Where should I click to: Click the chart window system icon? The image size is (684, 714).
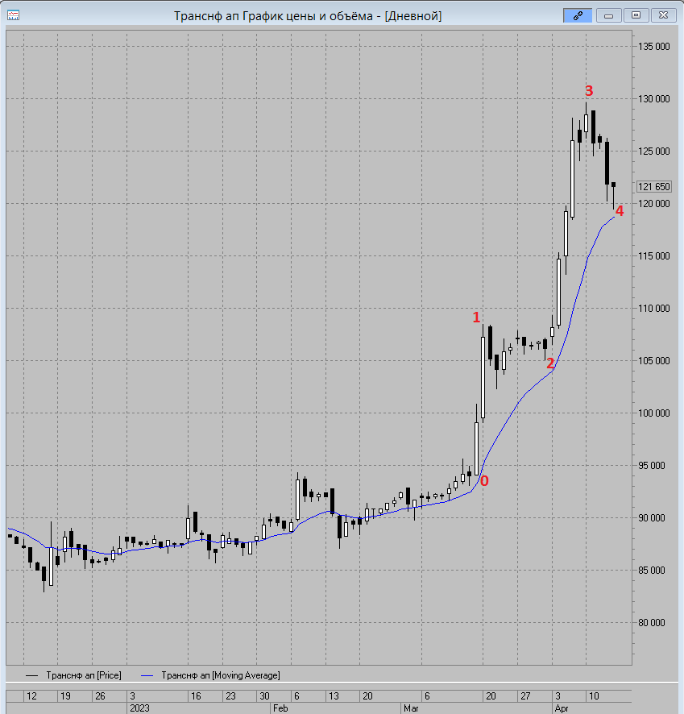pyautogui.click(x=13, y=15)
